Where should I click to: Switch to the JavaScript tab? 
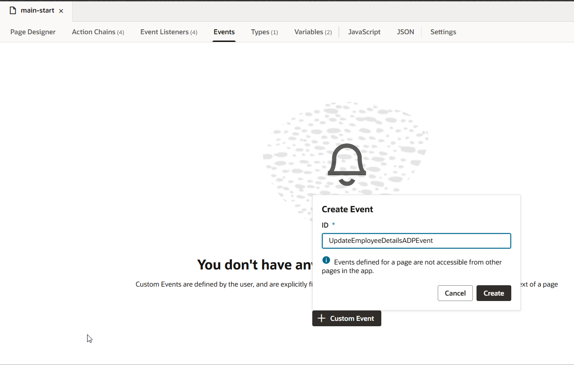coord(364,32)
